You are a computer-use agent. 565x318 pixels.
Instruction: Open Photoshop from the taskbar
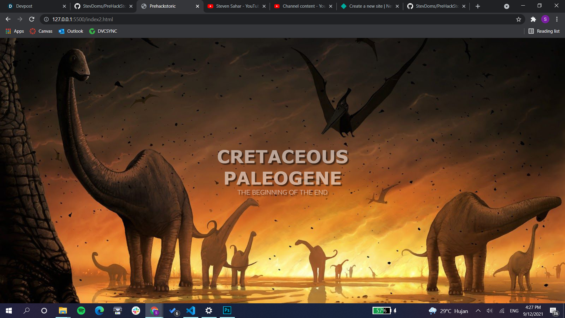227,310
